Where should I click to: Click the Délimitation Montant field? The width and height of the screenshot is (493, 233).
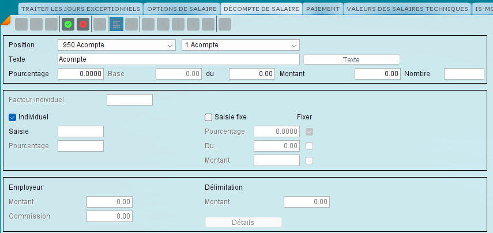click(x=307, y=202)
